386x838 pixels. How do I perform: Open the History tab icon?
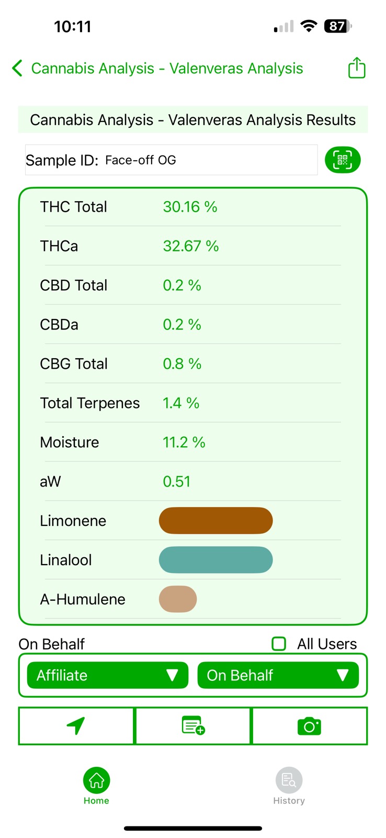point(289,780)
